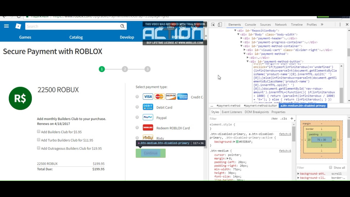Select the Paypal radio button

point(137,117)
